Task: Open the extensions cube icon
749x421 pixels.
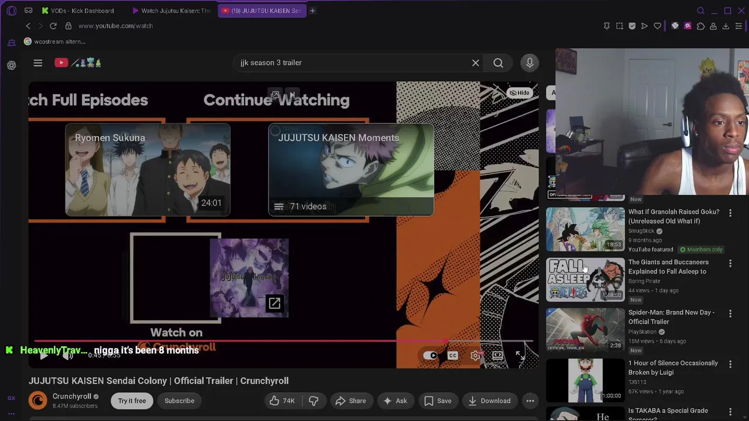Action: 700,26
